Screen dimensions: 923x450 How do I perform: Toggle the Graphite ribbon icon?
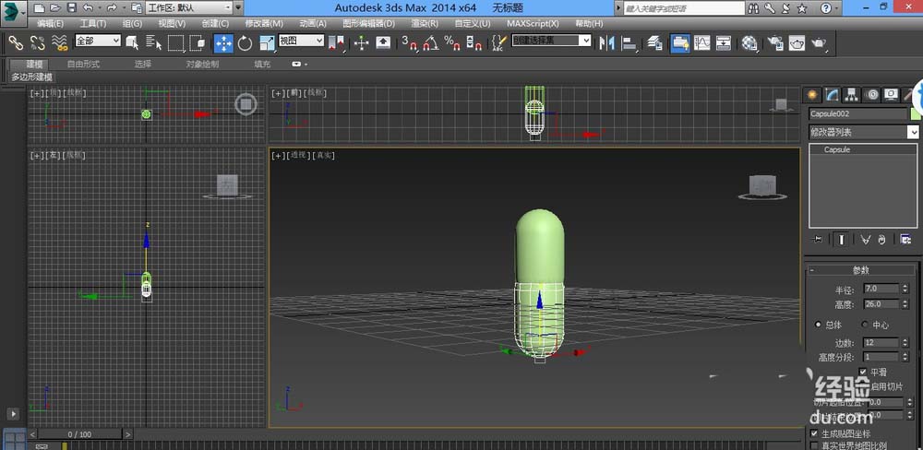(680, 43)
